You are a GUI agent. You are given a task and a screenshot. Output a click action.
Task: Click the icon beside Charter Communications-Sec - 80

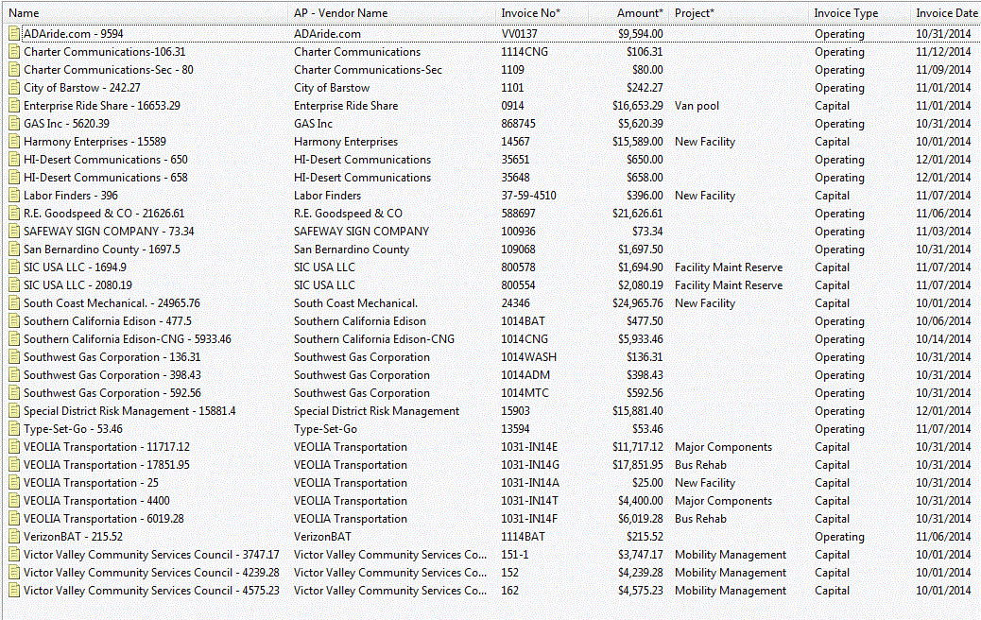click(x=14, y=69)
